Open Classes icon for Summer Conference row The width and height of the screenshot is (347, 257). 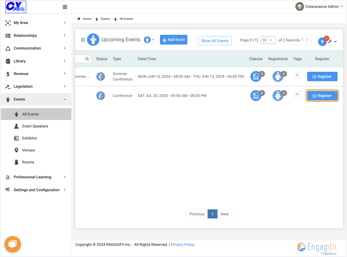tap(256, 76)
